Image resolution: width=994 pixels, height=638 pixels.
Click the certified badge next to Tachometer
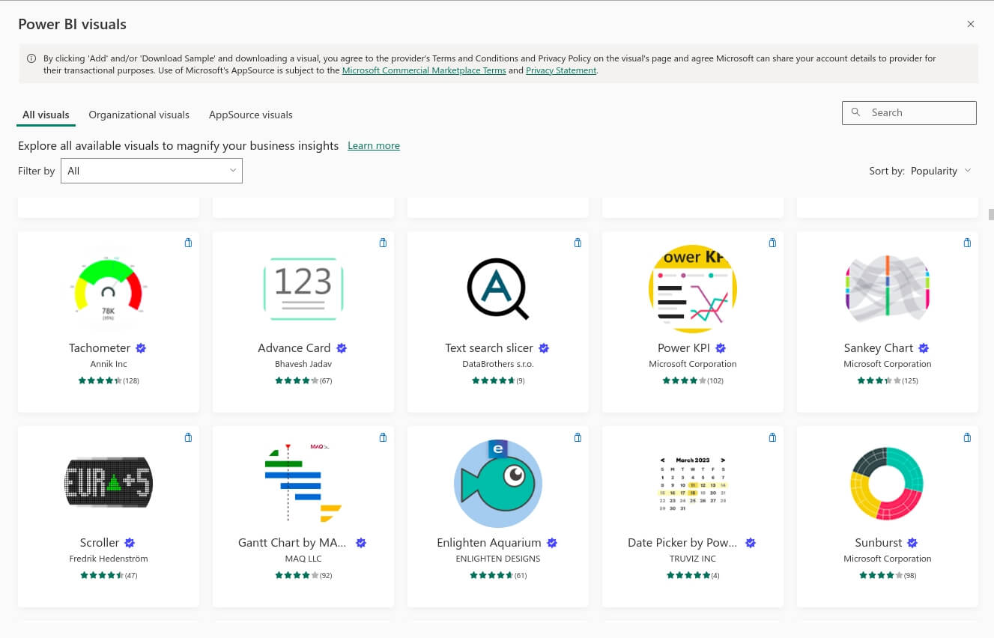point(141,348)
